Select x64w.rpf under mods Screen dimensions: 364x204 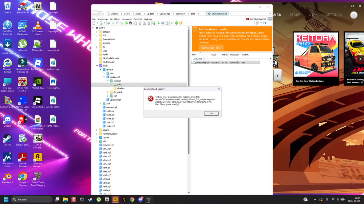[111, 126]
